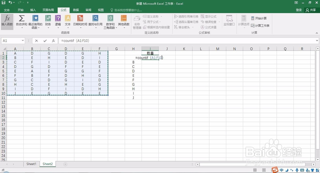Select row 11 header
The width and height of the screenshot is (320, 173).
[x=3, y=98]
